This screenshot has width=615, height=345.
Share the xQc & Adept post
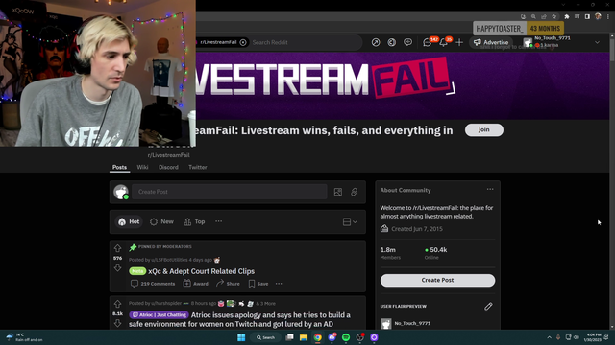click(x=228, y=284)
